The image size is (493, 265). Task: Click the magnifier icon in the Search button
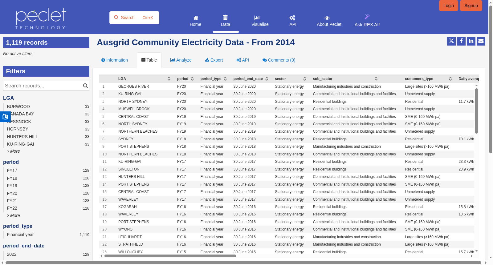click(116, 18)
